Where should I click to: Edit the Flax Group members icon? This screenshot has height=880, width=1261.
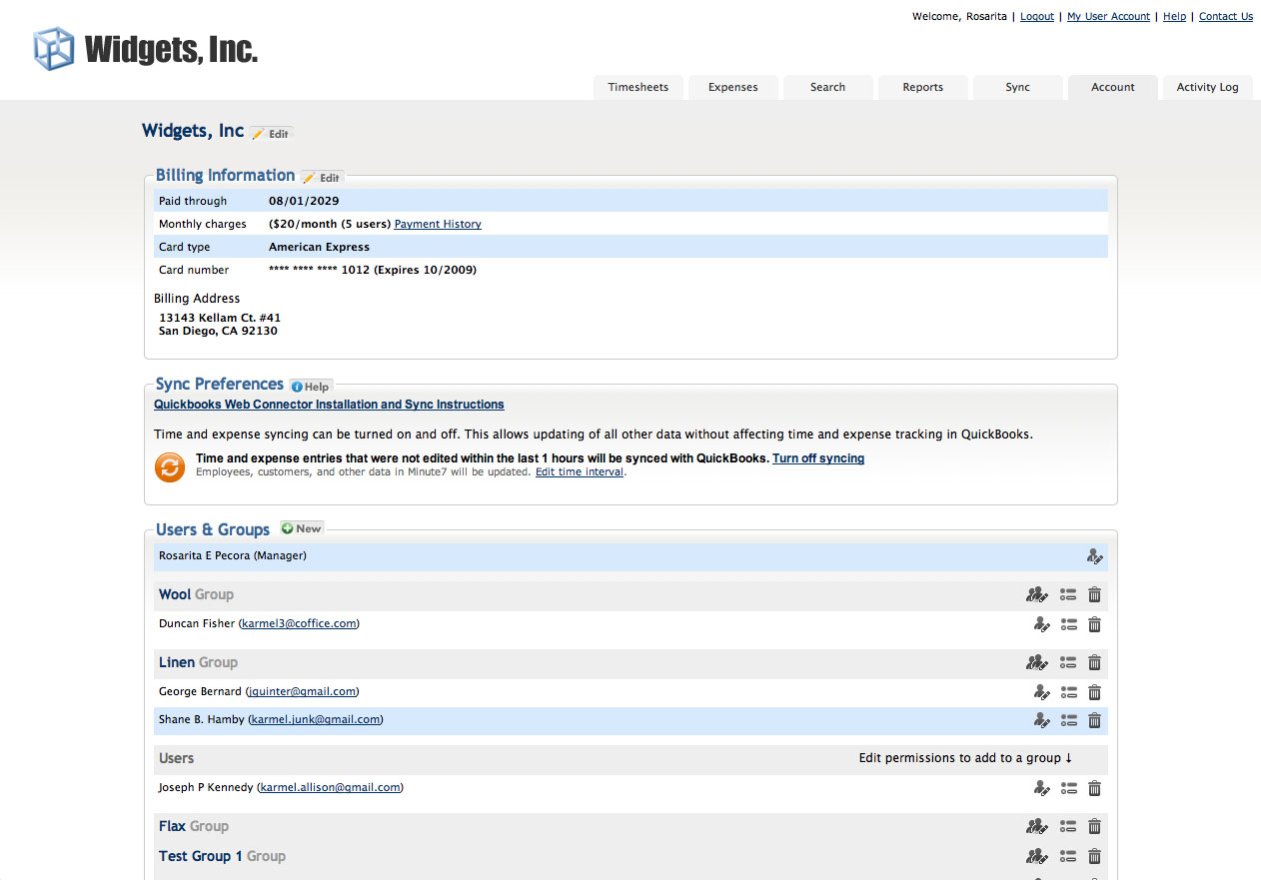pyautogui.click(x=1037, y=826)
